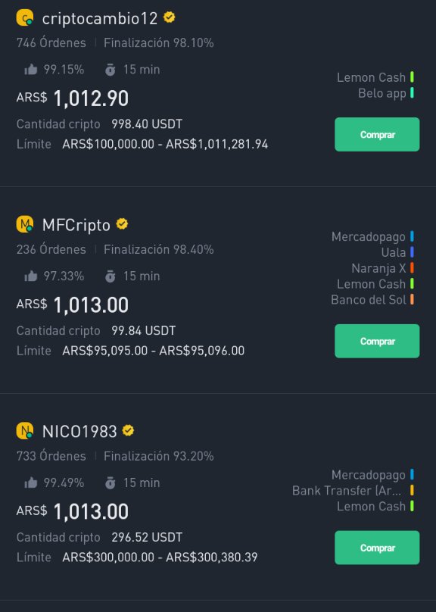Click the timer icon in the MFCripto listing
This screenshot has width=436, height=612.
click(111, 276)
